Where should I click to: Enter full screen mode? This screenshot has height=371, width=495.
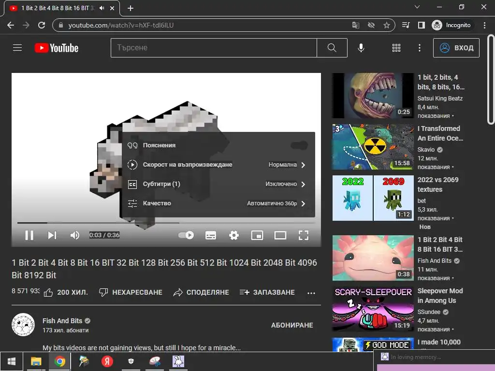click(x=304, y=235)
